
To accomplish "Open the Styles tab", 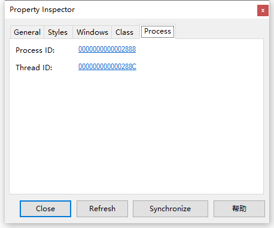I will pyautogui.click(x=57, y=32).
